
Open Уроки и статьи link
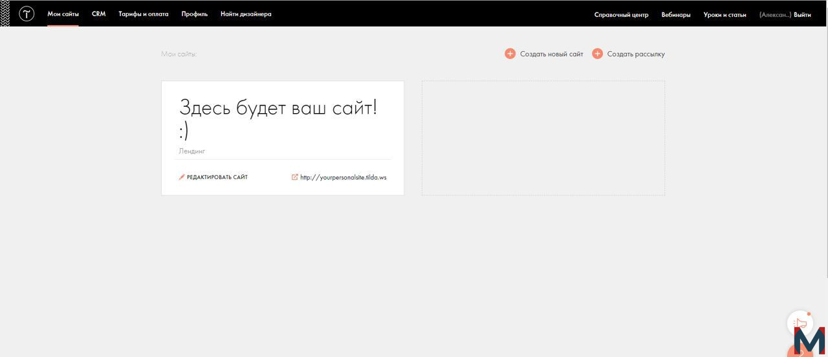(724, 15)
